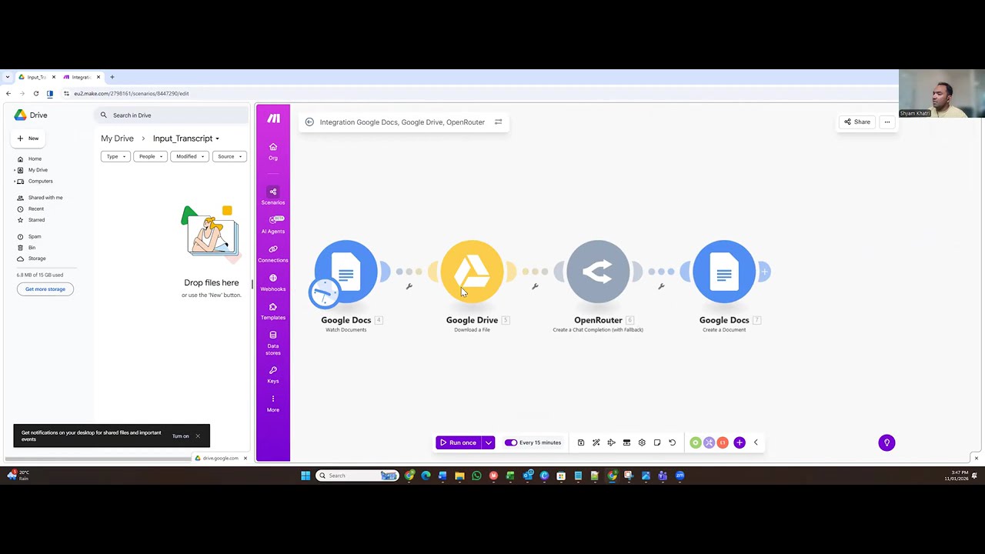This screenshot has height=554, width=985.
Task: Go back using scenario back arrow
Action: click(309, 122)
